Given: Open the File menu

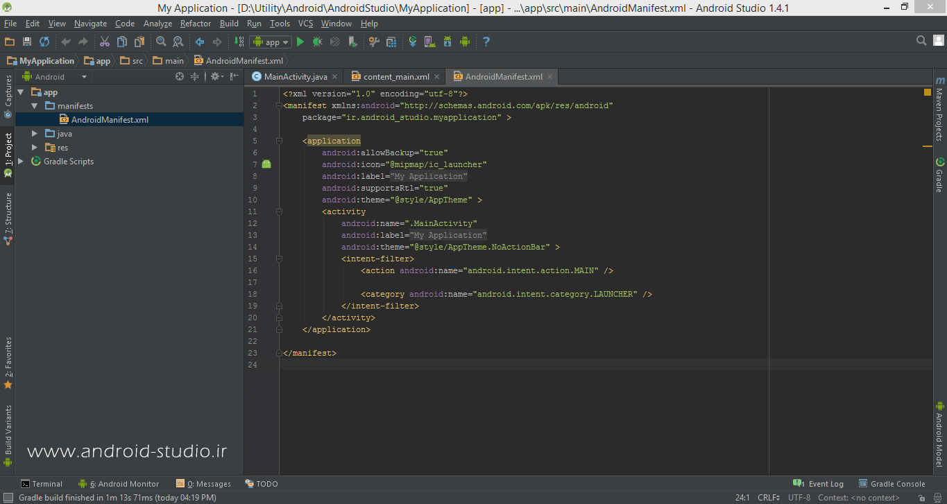Looking at the screenshot, I should coord(10,24).
